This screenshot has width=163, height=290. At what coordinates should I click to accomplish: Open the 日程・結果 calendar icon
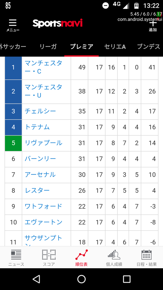[x=147, y=255]
